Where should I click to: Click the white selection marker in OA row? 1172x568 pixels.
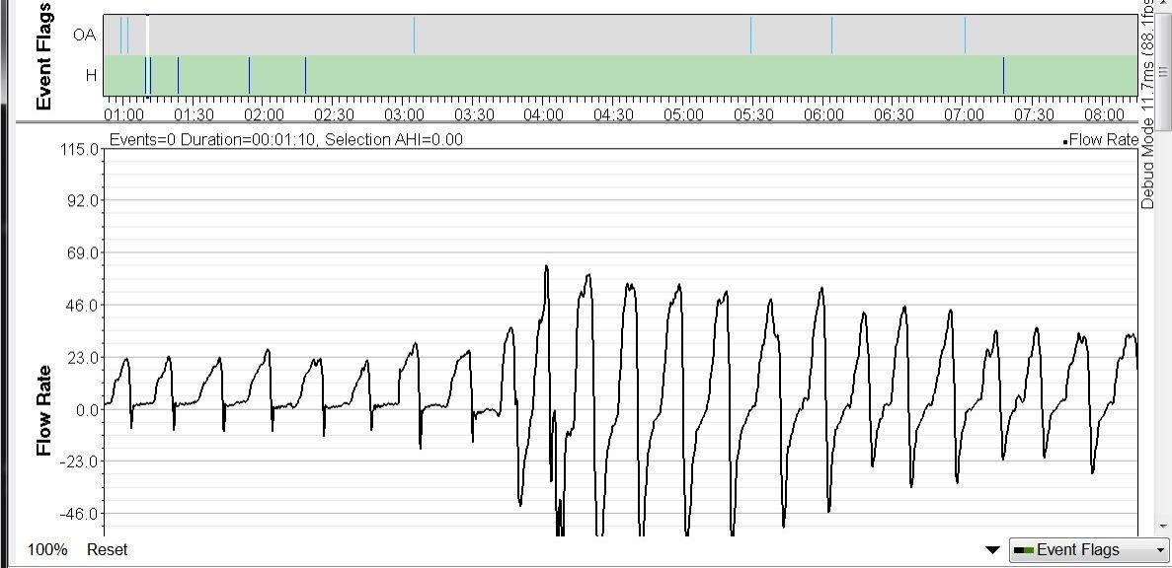[147, 35]
